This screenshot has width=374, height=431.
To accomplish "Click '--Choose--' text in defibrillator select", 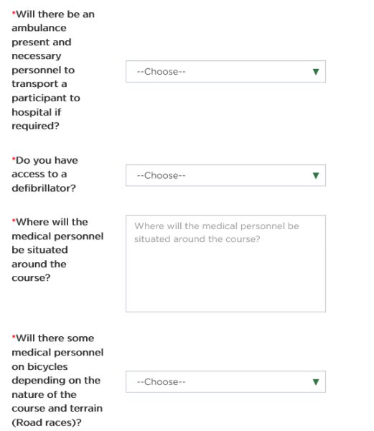I will coord(162,176).
